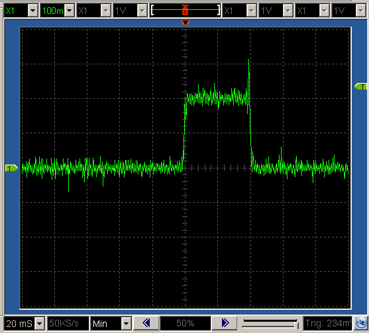369x333 pixels.
Task: Select the orange trigger marker above the graticule
Action: 185,23
